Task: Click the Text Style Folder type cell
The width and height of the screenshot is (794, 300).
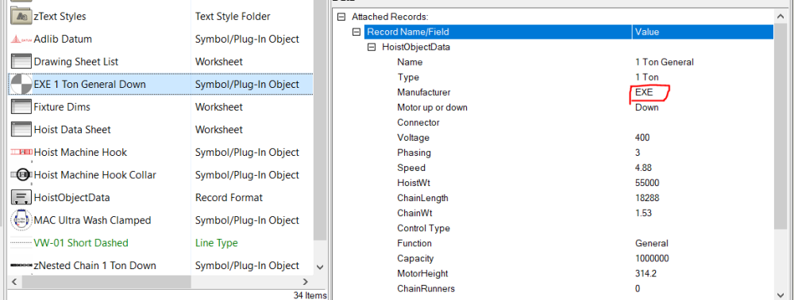Action: [x=233, y=16]
